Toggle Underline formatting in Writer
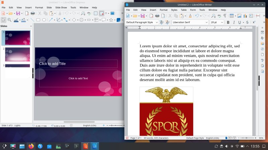Viewport: 268px width, 150px height. [x=240, y=22]
